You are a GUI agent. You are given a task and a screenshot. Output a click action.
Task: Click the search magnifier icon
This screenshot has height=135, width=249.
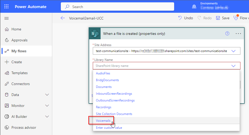pos(67,7)
